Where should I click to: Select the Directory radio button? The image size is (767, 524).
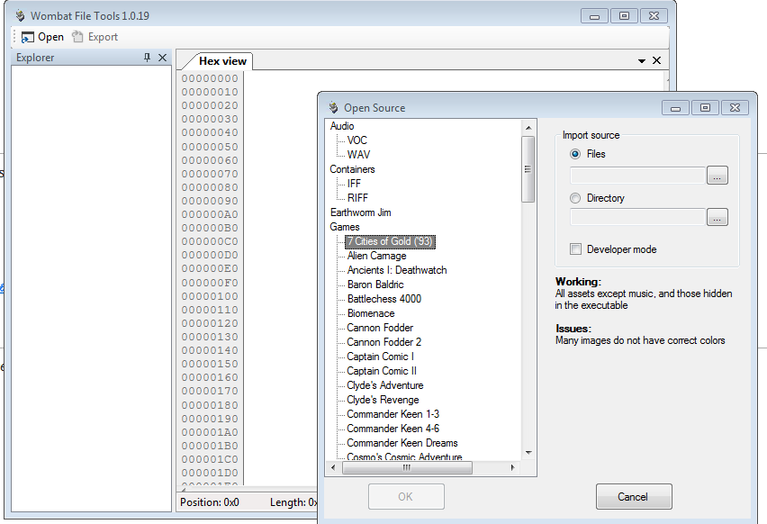tap(575, 198)
